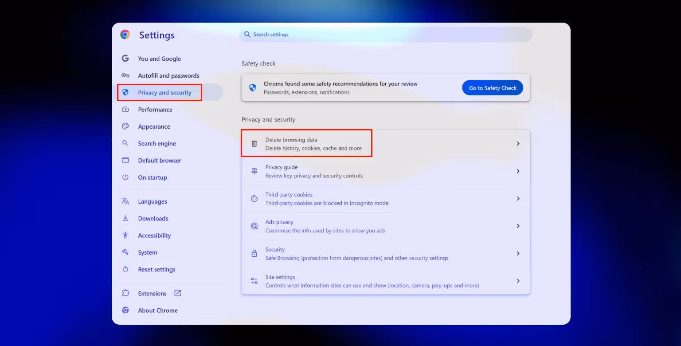Open the Site settings row
The width and height of the screenshot is (681, 346).
(x=386, y=281)
